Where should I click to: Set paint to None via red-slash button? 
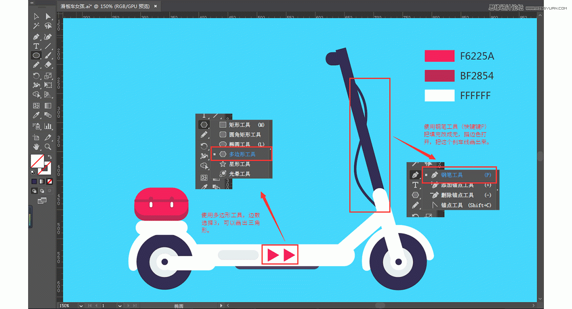(50, 181)
